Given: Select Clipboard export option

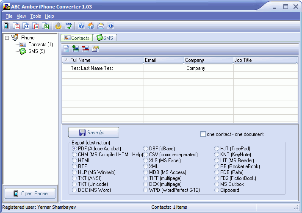Looking at the screenshot, I should (x=217, y=190).
